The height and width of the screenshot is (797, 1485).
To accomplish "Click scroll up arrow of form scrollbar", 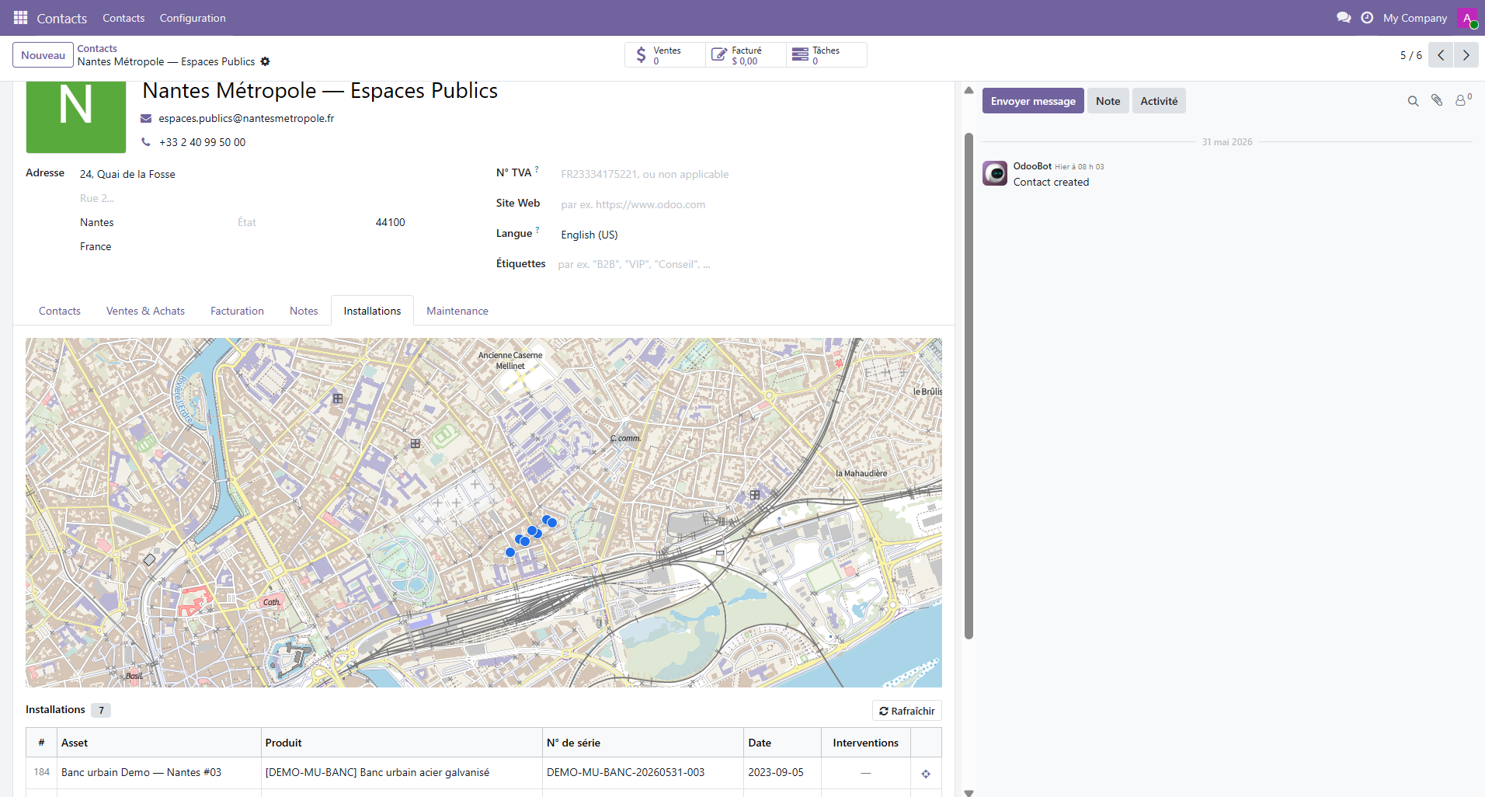I will coord(969,90).
